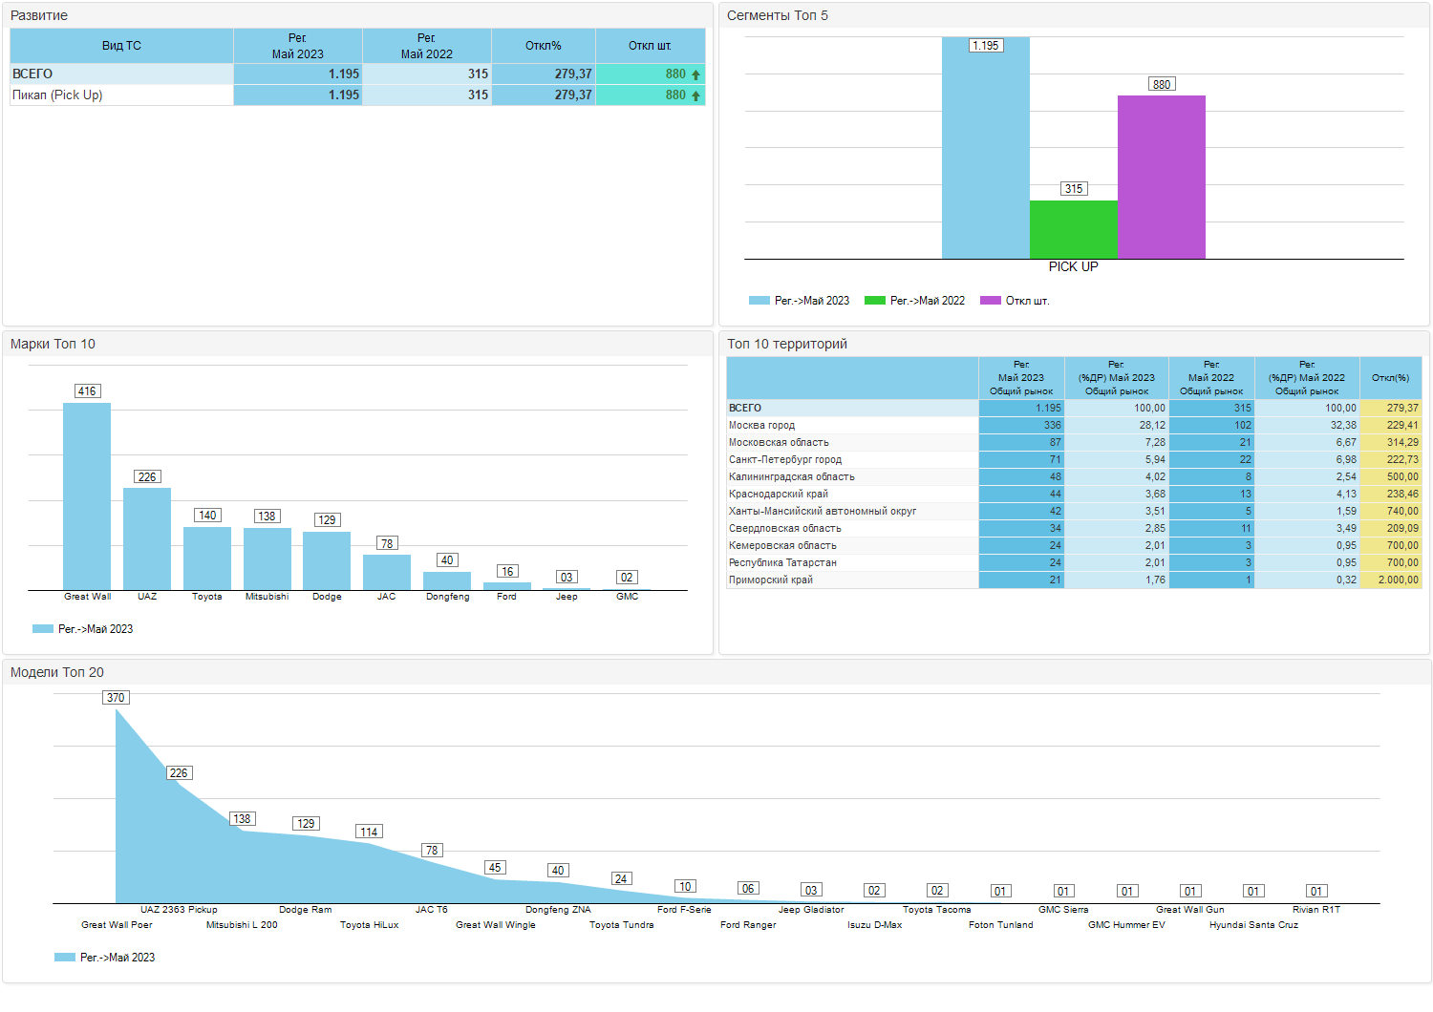
Task: Select the Toyota bar in brands chart
Action: point(207,559)
